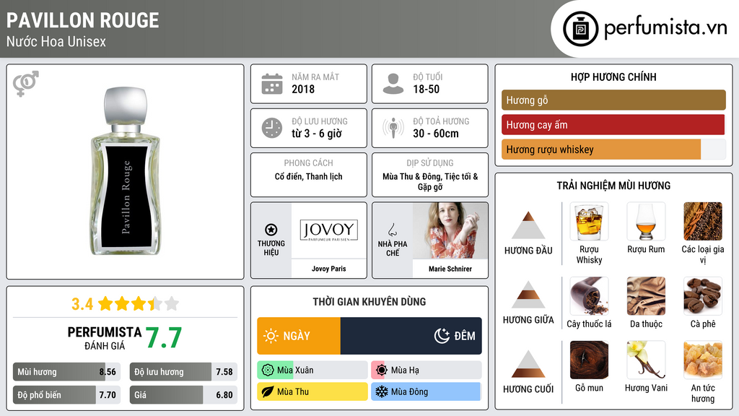Click the Hương giữa middle-note pyramid icon
Viewport: 739px width, 416px height.
pyautogui.click(x=528, y=295)
